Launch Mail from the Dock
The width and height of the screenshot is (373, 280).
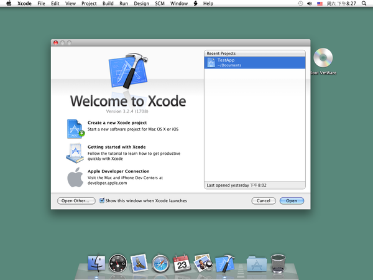tap(139, 263)
